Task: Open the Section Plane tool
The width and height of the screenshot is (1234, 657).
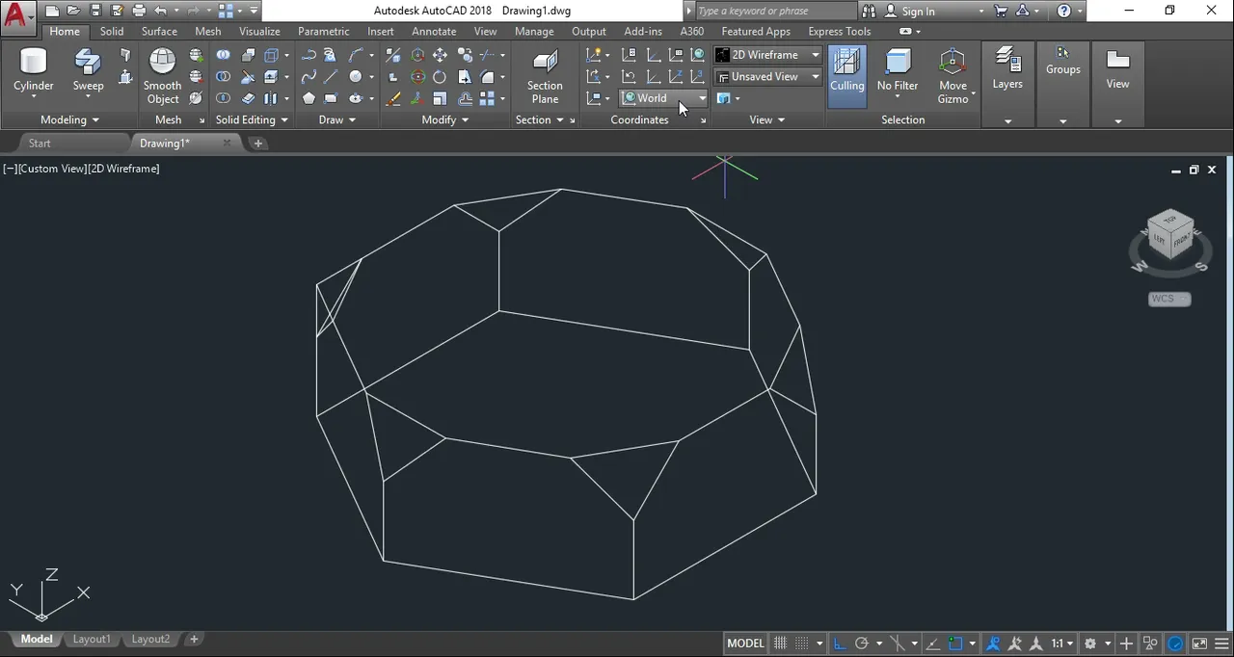Action: pos(545,76)
